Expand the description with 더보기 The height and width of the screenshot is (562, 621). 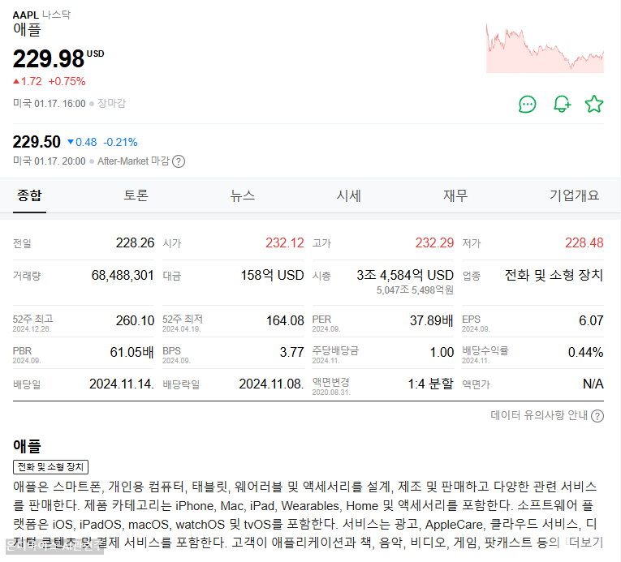(x=586, y=542)
